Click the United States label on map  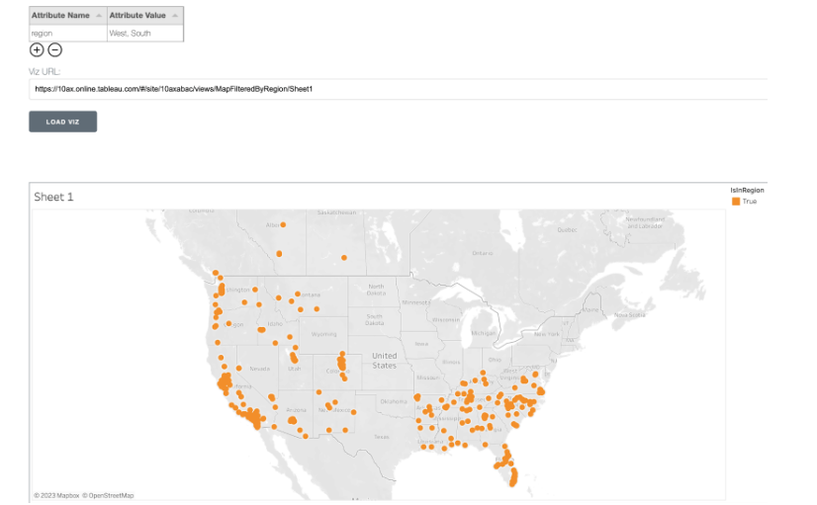384,360
